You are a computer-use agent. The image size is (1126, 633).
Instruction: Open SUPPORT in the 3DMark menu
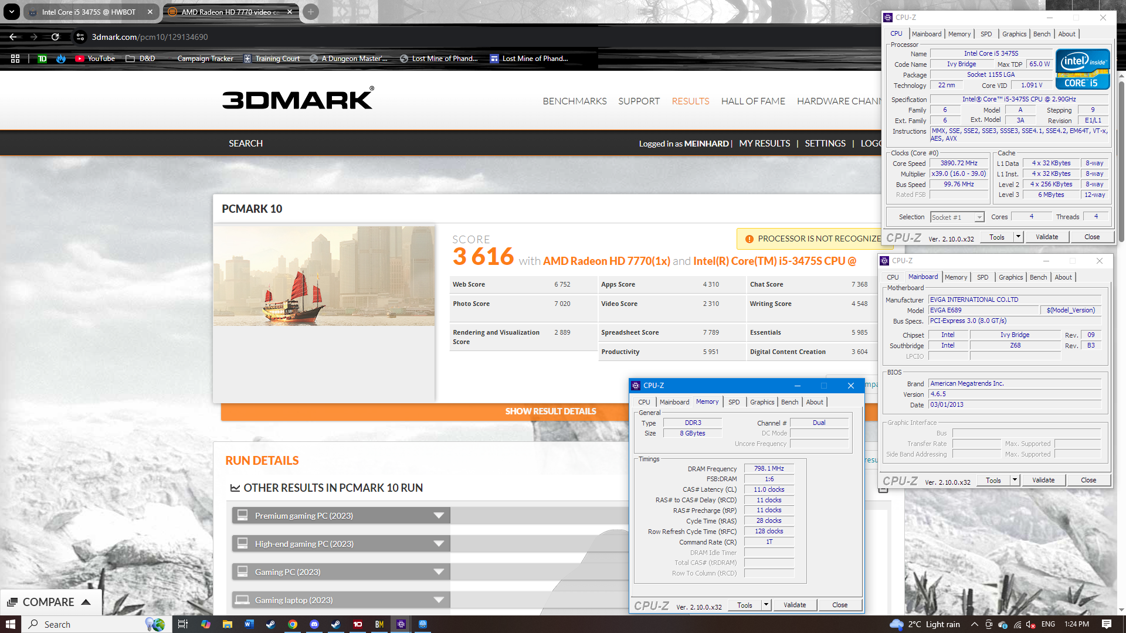tap(639, 101)
